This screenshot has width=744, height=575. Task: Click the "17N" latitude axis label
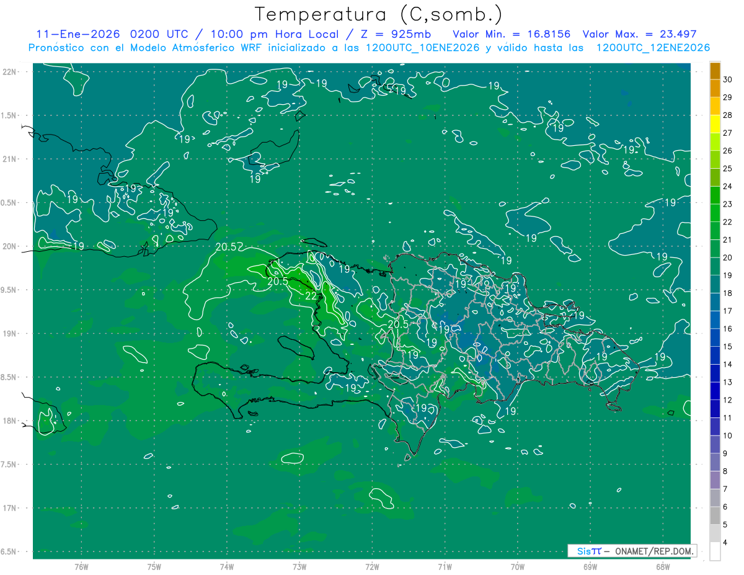(10, 508)
